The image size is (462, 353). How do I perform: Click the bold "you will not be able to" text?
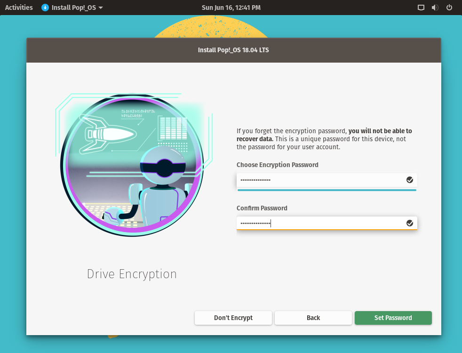[x=380, y=131]
